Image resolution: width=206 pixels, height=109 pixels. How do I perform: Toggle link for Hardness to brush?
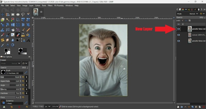point(27,93)
